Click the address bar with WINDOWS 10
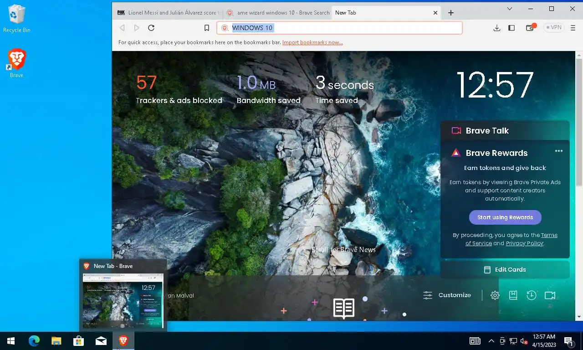Screen dimensions: 583x350 pos(339,28)
